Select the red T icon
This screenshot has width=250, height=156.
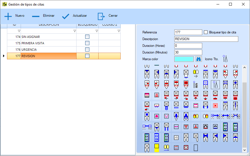[x=186, y=127]
